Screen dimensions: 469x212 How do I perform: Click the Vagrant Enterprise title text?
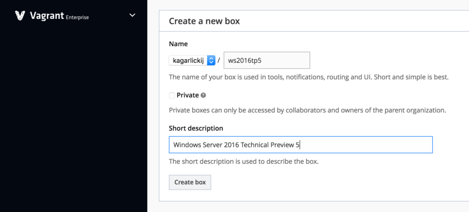[x=59, y=16]
